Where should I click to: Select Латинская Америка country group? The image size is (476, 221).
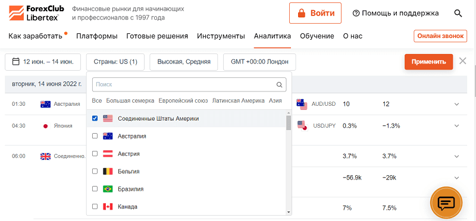click(x=239, y=100)
